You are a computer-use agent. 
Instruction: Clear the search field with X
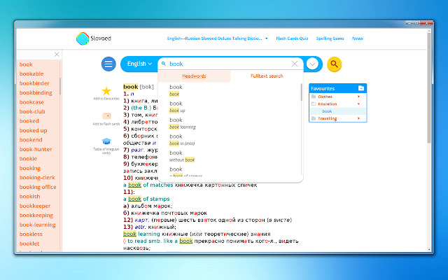coord(295,64)
